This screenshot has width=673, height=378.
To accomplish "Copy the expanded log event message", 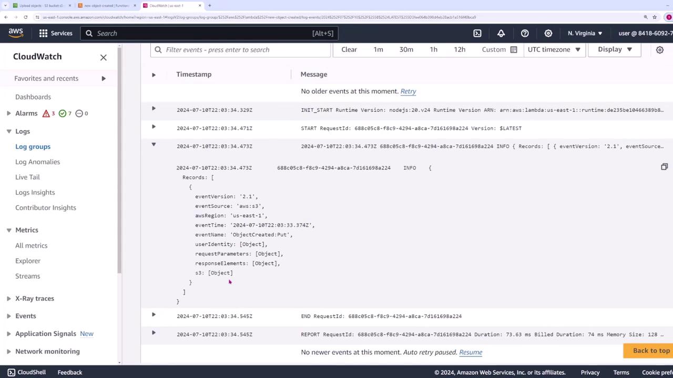I will point(664,167).
